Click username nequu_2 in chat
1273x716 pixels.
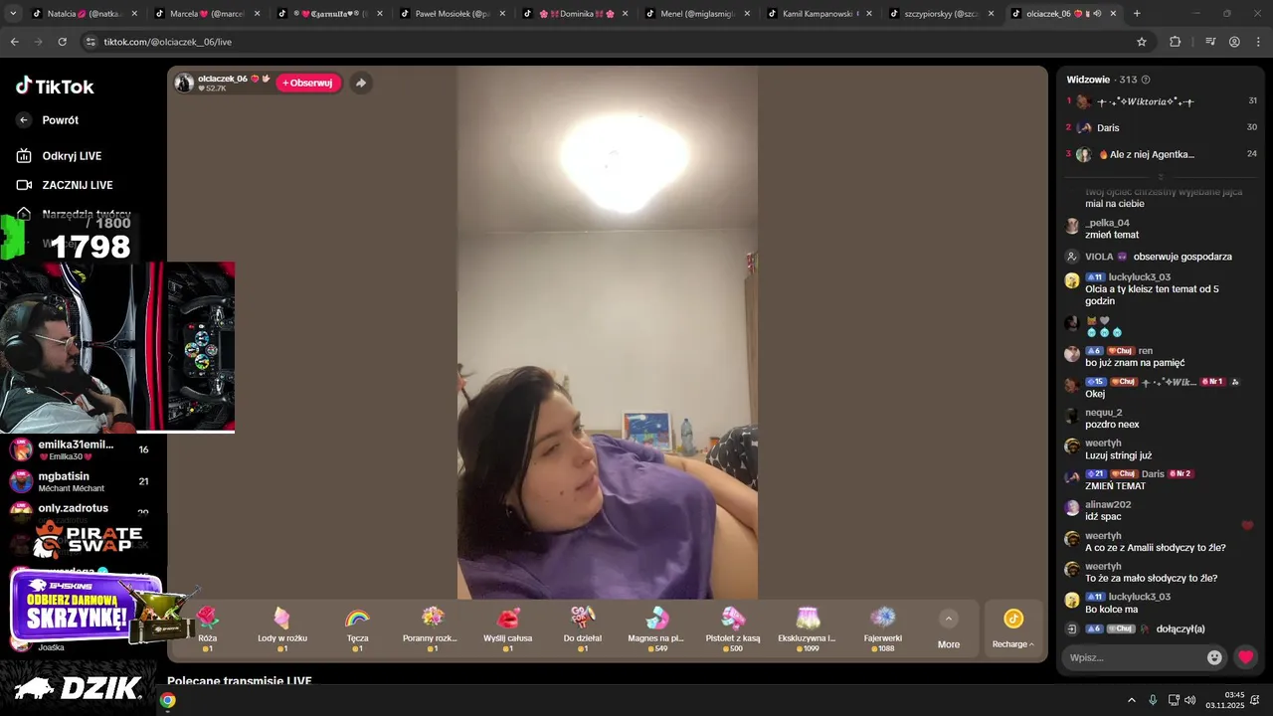1103,413
